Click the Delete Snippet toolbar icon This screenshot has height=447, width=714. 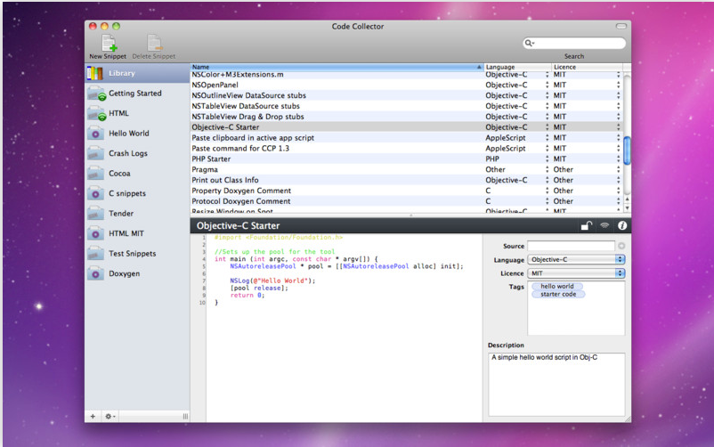[154, 43]
